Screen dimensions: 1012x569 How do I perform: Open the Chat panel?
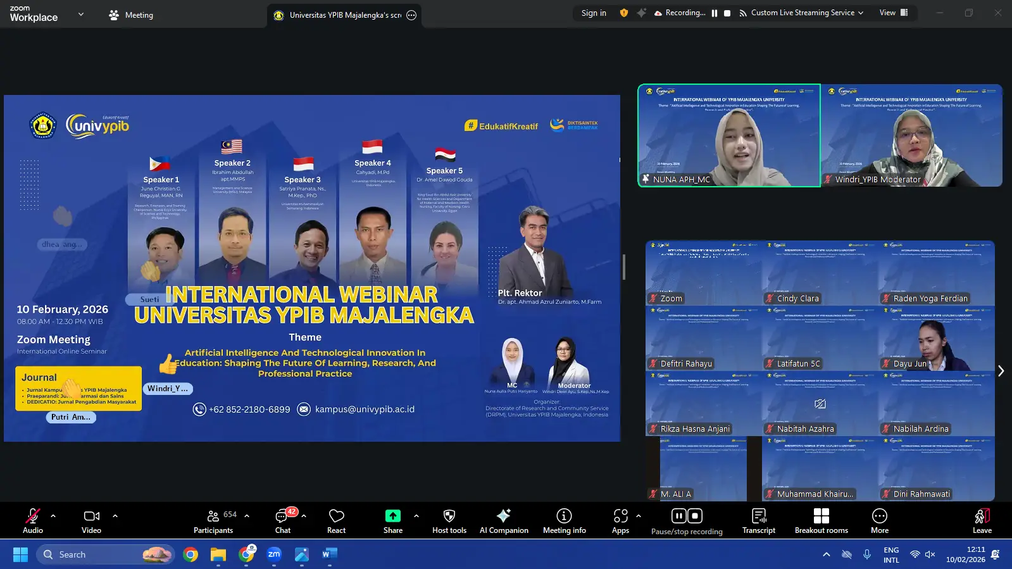pyautogui.click(x=283, y=521)
